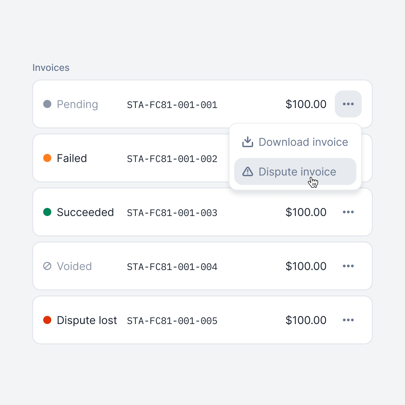Click the Dispute lost status label
The width and height of the screenshot is (405, 405).
coord(87,320)
